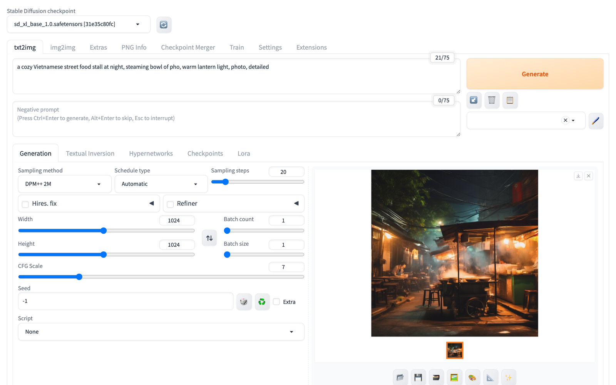Image resolution: width=616 pixels, height=385 pixels.
Task: Switch to the img2img tab
Action: pos(63,47)
